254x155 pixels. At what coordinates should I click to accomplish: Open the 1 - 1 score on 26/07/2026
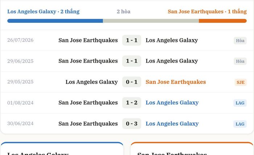(132, 40)
